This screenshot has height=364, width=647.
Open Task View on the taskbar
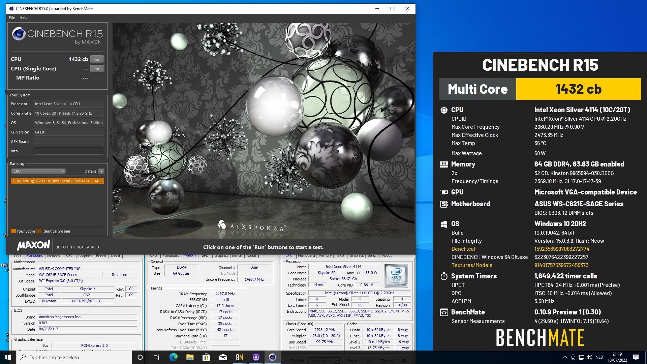click(x=156, y=357)
